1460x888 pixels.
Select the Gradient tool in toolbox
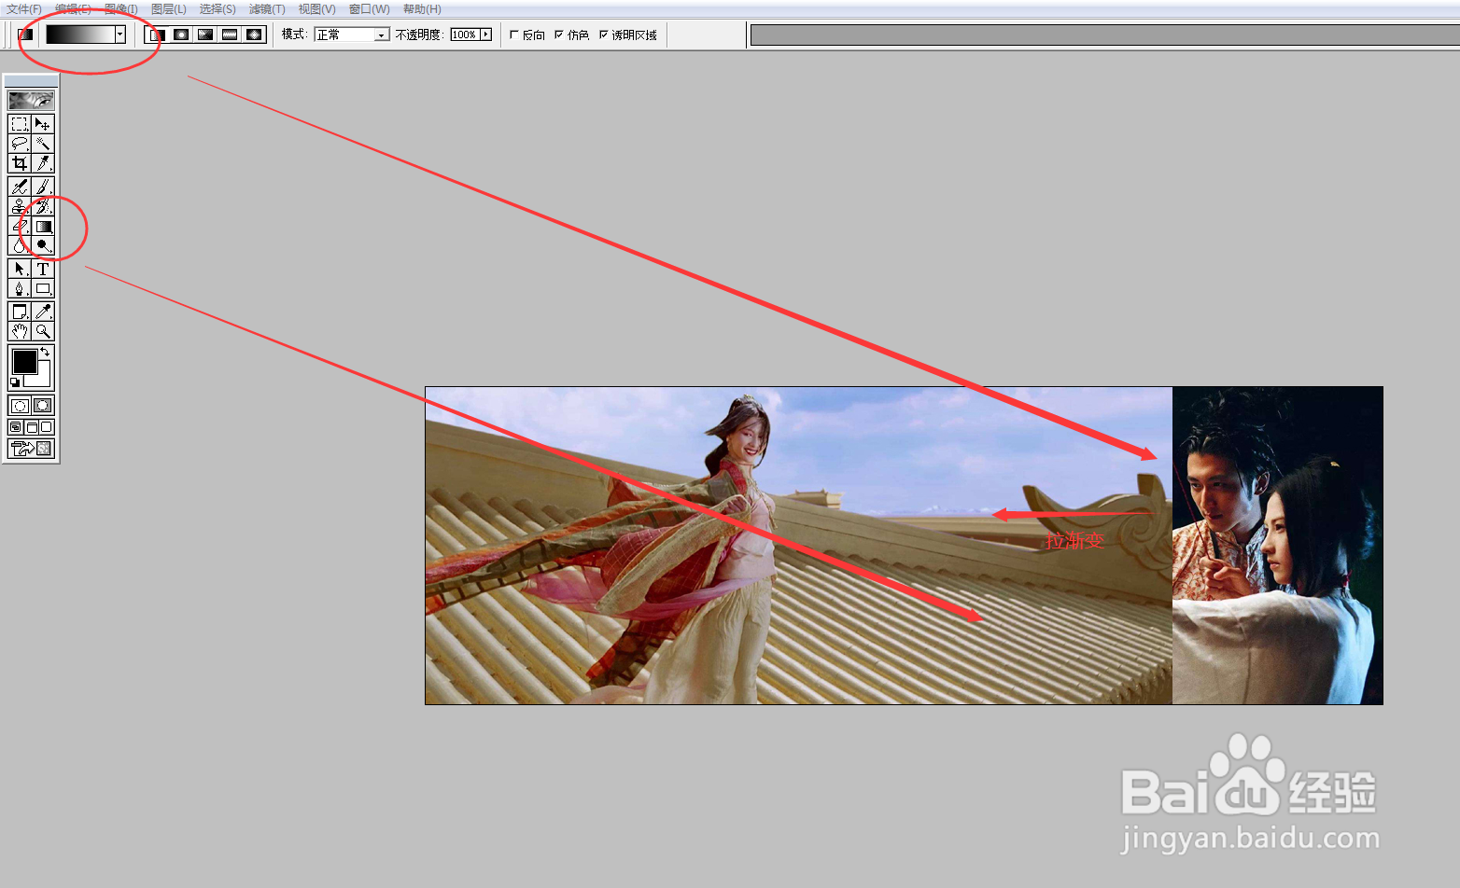[43, 226]
